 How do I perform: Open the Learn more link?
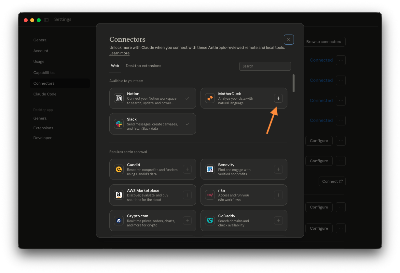pyautogui.click(x=119, y=53)
